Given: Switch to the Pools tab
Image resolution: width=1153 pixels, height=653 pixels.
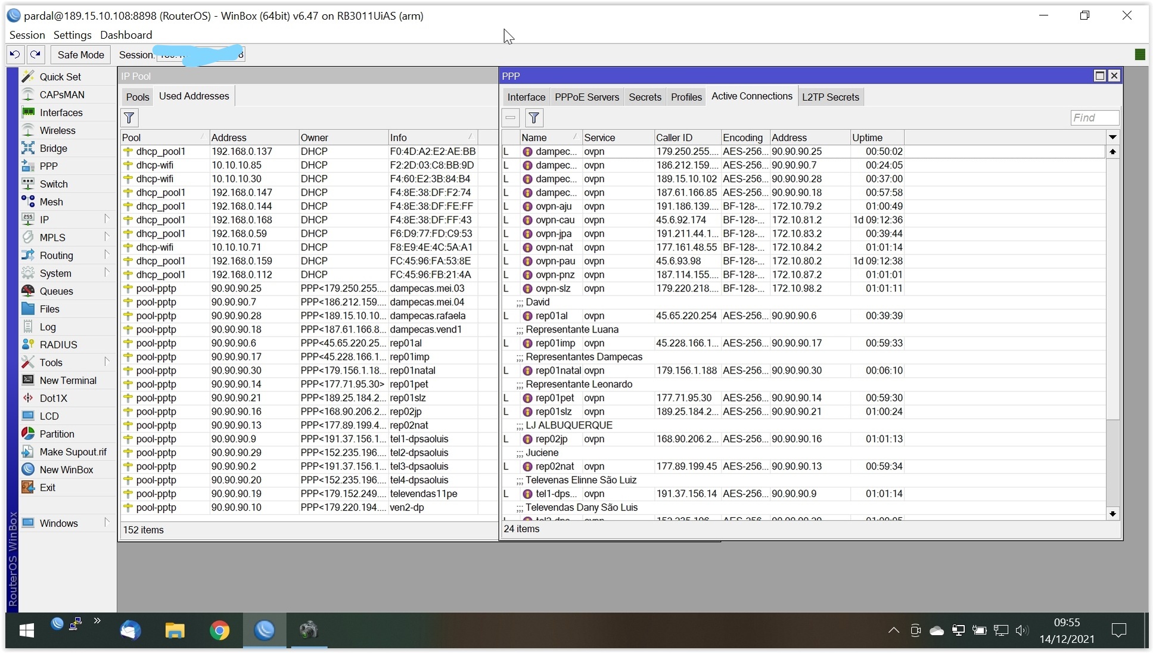Looking at the screenshot, I should [x=137, y=97].
